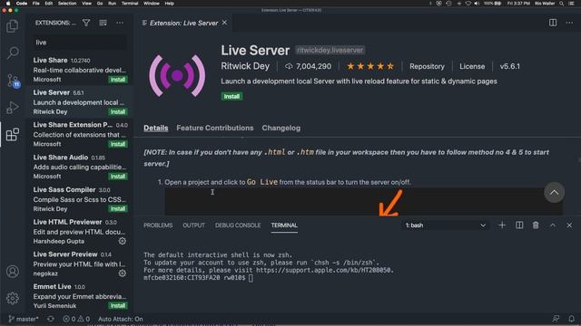Synchronize changes icon in status bar
The height and width of the screenshot is (326, 581).
(x=51, y=319)
